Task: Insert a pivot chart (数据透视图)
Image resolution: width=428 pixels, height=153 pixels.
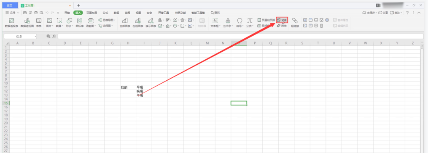Action: click(27, 23)
